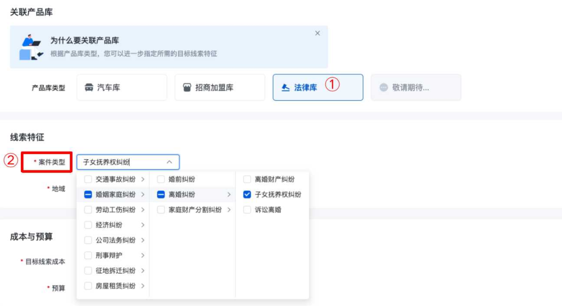Check the 刑事辩护 checkbox

(88, 255)
